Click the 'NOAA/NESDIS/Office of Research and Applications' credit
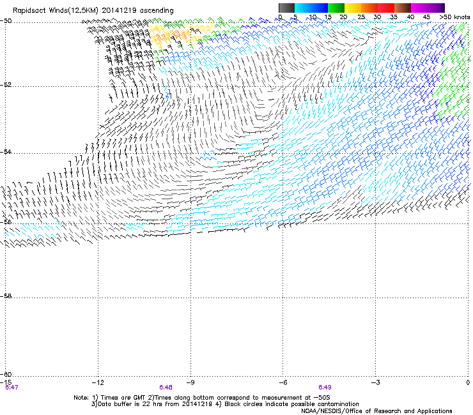Viewport: 473px width, 415px height. click(376, 411)
